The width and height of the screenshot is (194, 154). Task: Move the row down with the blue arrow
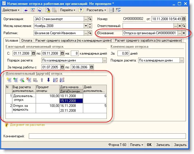[x=48, y=80]
